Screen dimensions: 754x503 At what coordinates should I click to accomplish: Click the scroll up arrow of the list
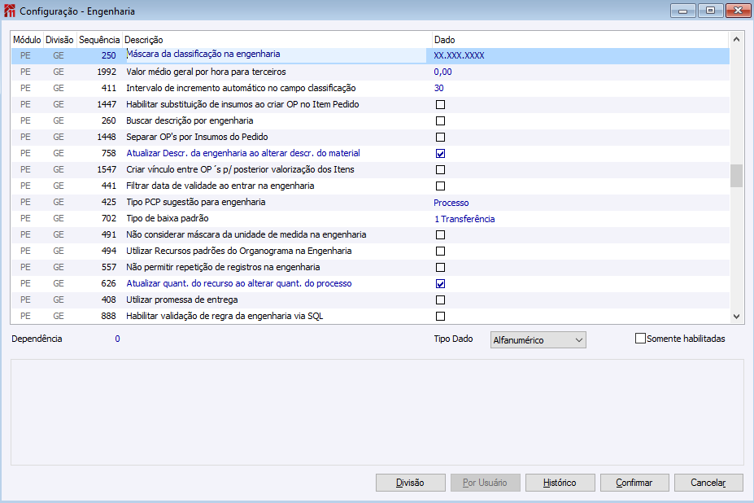tap(736, 39)
